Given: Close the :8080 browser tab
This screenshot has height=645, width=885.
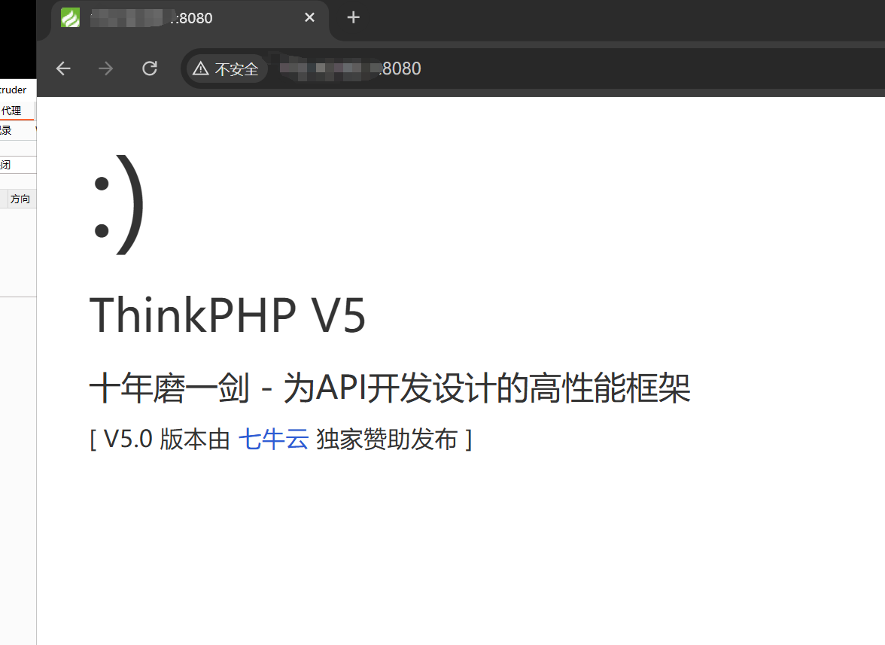Looking at the screenshot, I should tap(309, 17).
